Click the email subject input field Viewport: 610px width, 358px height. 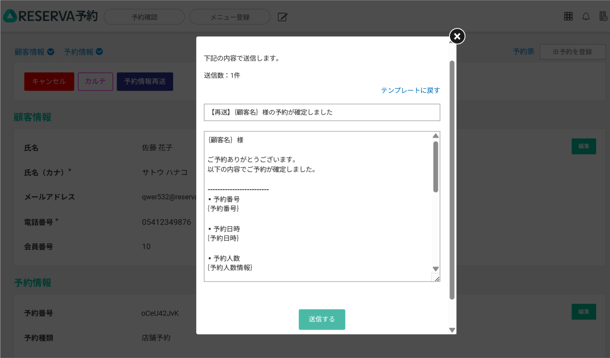(322, 112)
